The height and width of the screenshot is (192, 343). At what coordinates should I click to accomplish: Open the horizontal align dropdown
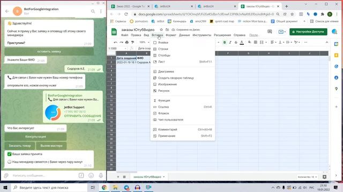(x=273, y=42)
